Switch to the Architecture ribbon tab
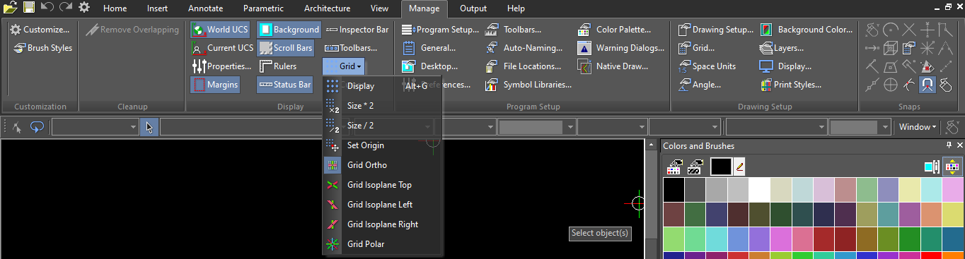Image resolution: width=965 pixels, height=259 pixels. [x=327, y=8]
